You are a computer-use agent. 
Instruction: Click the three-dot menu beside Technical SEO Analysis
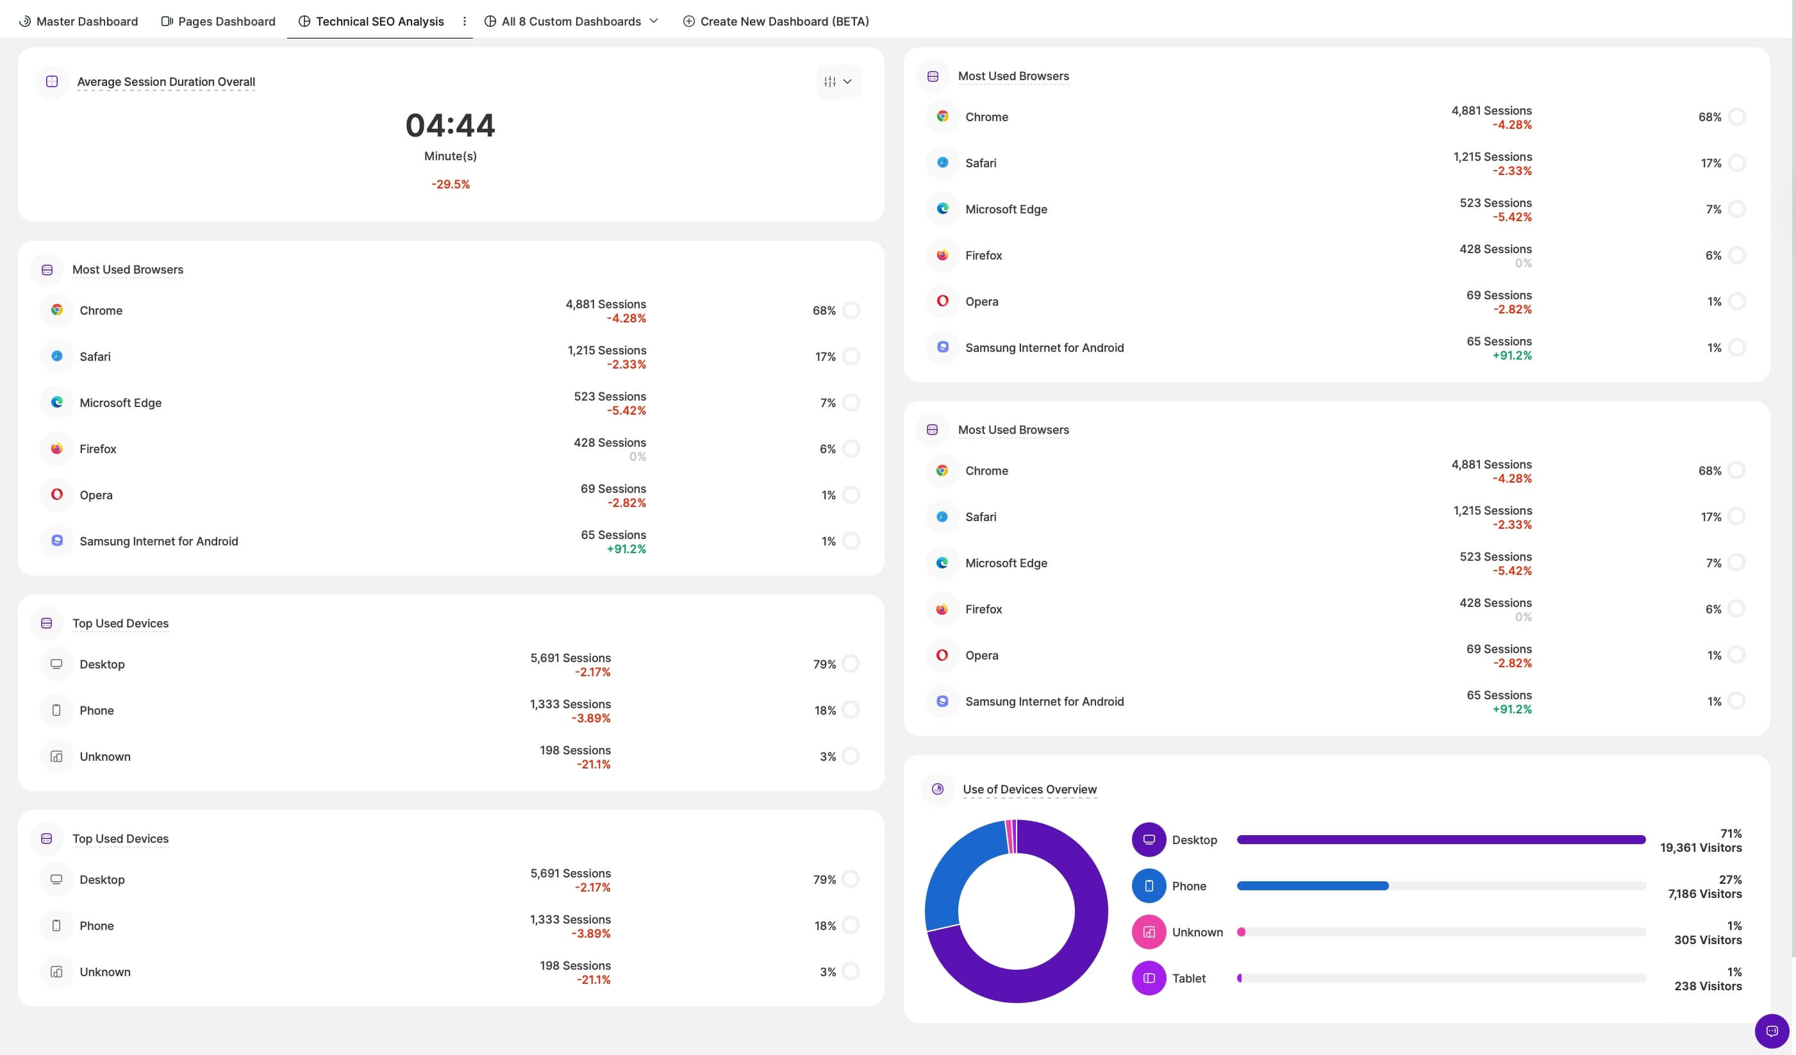465,21
